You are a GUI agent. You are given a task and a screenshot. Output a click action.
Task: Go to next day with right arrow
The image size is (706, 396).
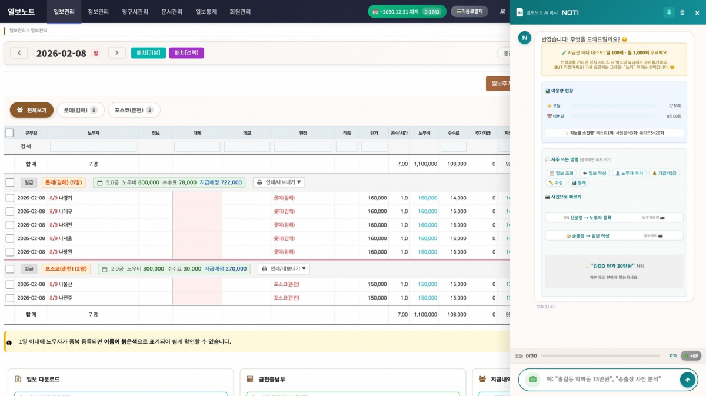[x=116, y=53]
